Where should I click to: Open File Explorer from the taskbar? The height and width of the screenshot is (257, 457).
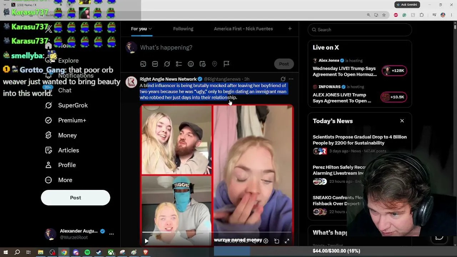(x=41, y=252)
